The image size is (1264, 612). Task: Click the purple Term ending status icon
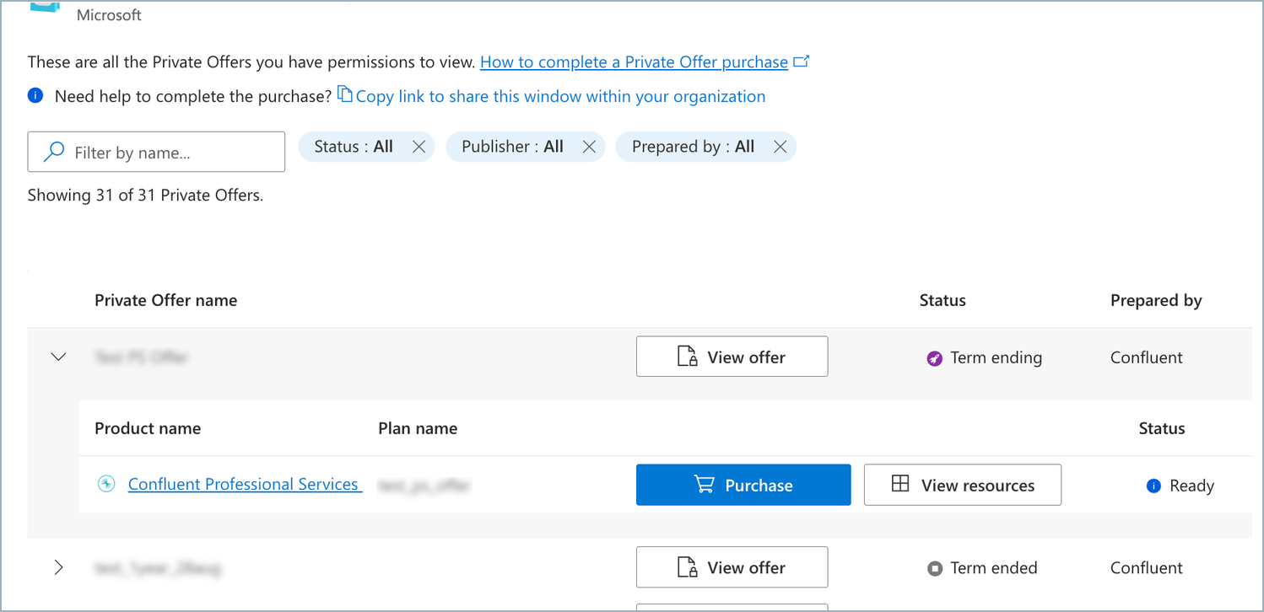coord(934,358)
